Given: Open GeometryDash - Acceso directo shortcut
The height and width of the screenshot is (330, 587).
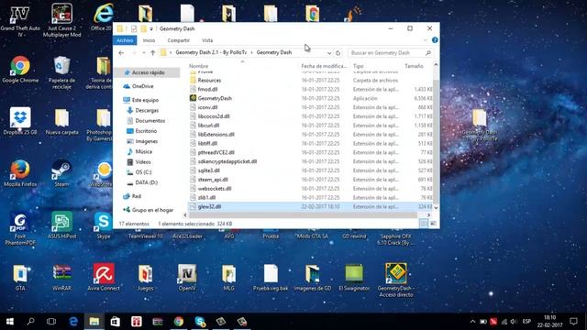Looking at the screenshot, I should coord(395,280).
